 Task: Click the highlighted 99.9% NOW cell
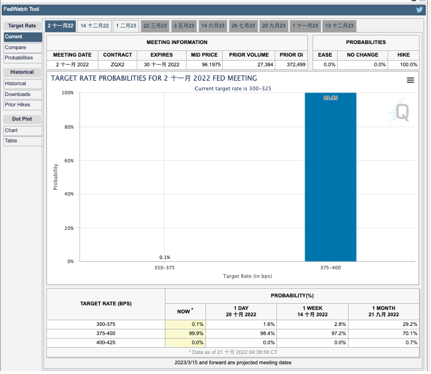click(185, 333)
